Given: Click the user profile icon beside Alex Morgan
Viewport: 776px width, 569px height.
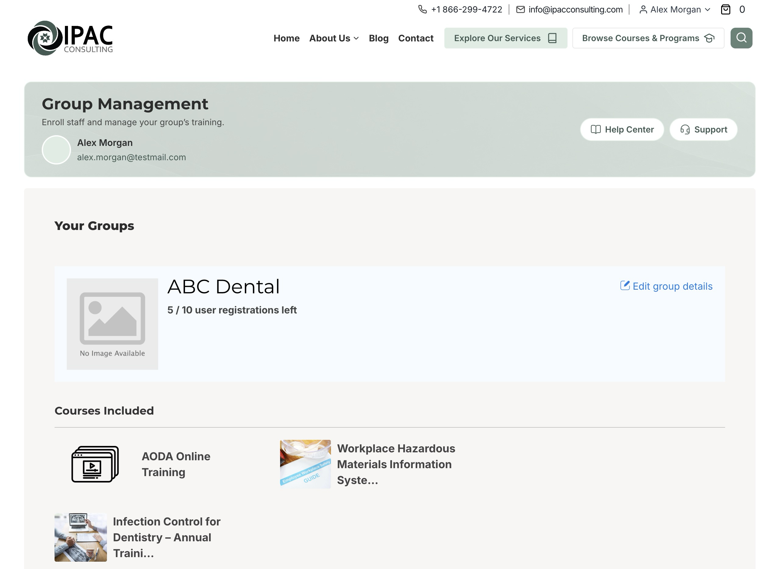Looking at the screenshot, I should 643,10.
